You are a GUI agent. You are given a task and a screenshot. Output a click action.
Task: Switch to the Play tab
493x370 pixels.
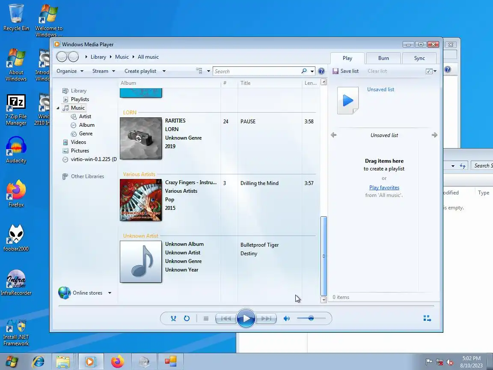(x=347, y=58)
